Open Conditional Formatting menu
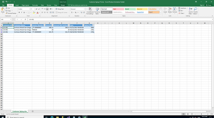The height and width of the screenshot is (118, 214). [x=90, y=11]
